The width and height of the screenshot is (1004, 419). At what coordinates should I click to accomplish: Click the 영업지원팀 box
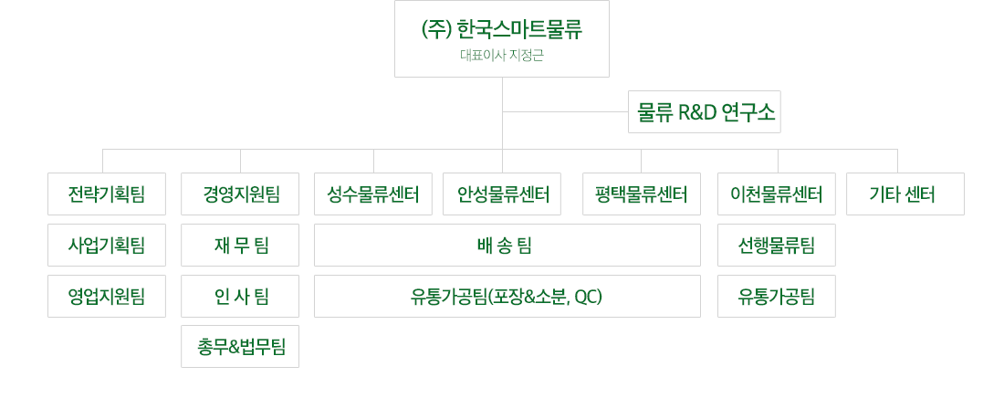point(107,297)
